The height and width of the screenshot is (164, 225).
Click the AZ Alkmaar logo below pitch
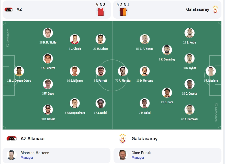pos(12,139)
